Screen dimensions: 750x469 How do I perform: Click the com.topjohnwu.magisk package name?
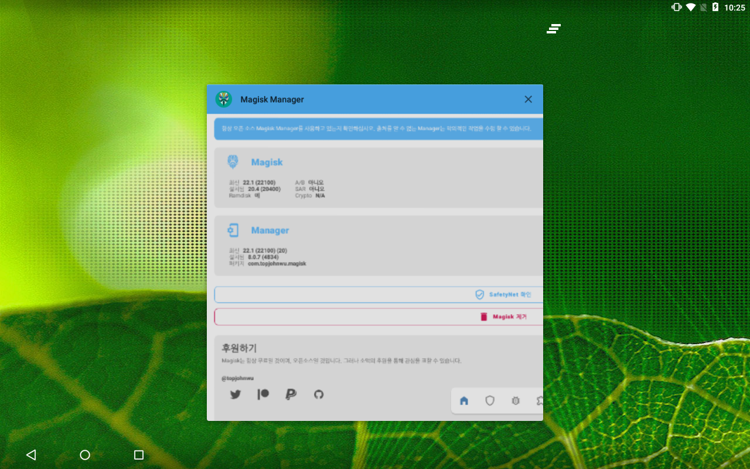coord(277,264)
